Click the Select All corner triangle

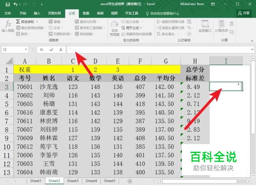click(x=9, y=61)
